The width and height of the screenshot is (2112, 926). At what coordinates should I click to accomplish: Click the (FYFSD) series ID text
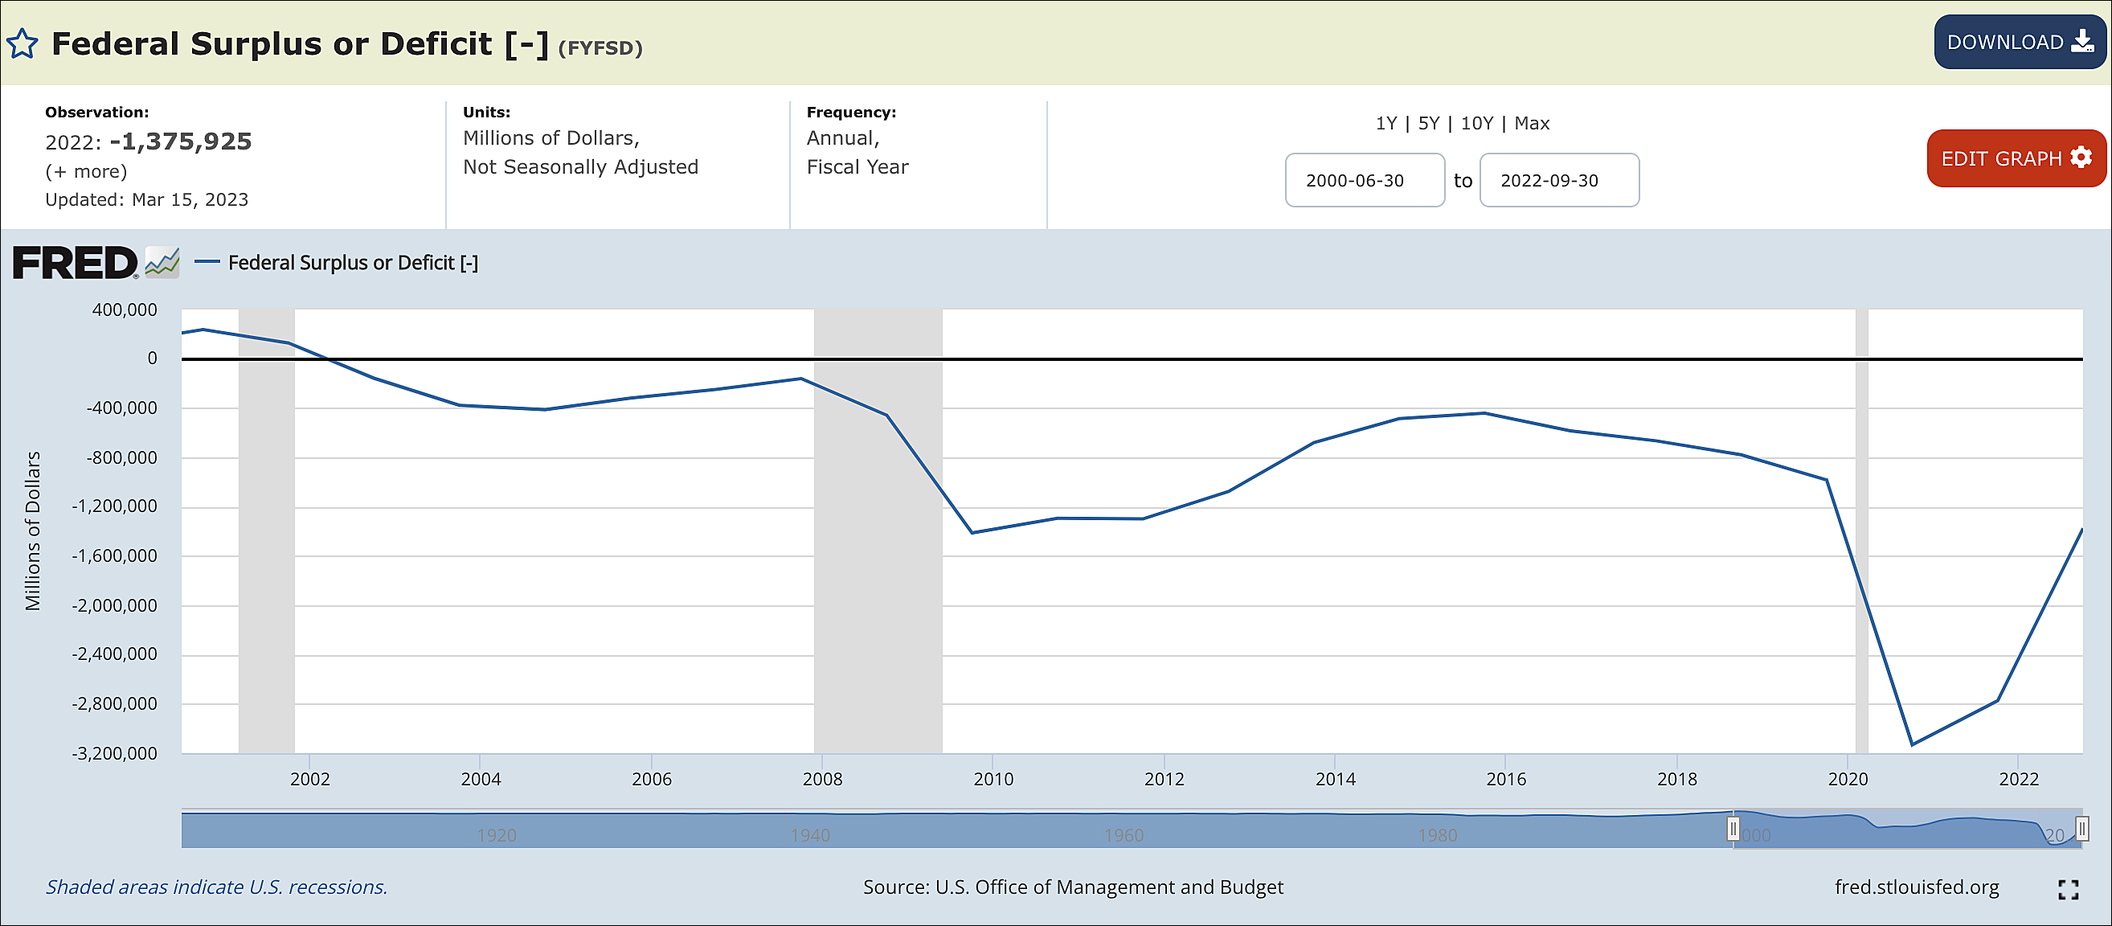(600, 48)
